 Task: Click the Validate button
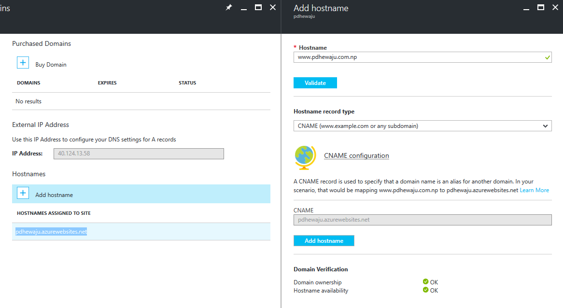coord(315,83)
